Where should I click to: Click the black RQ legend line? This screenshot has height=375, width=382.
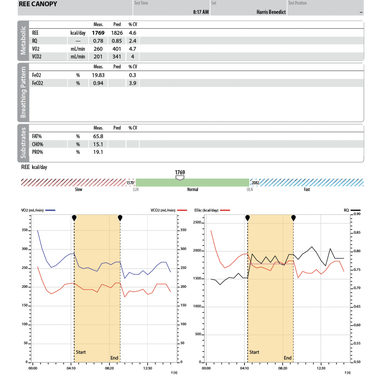[356, 210]
